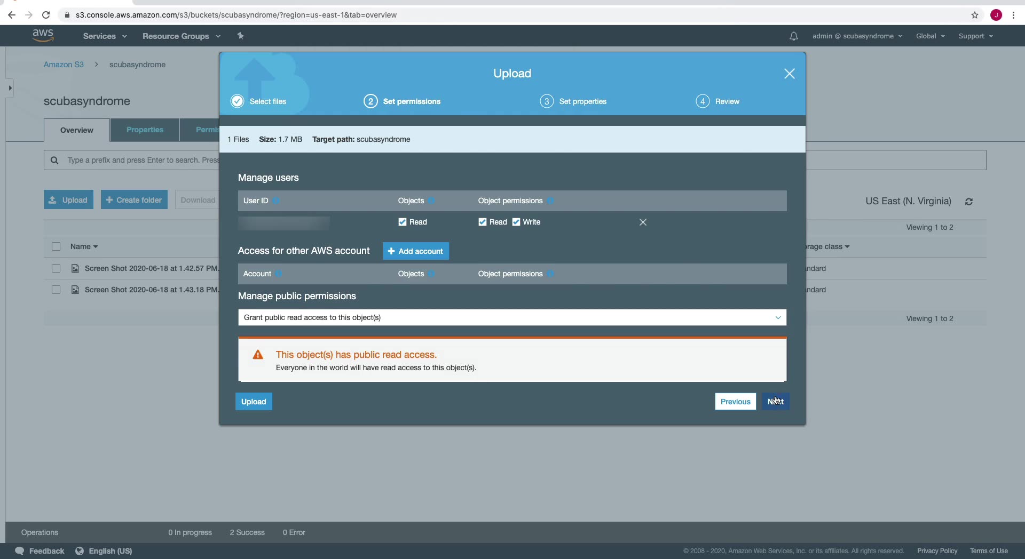
Task: Reload the page with the refresh icon
Action: (46, 15)
